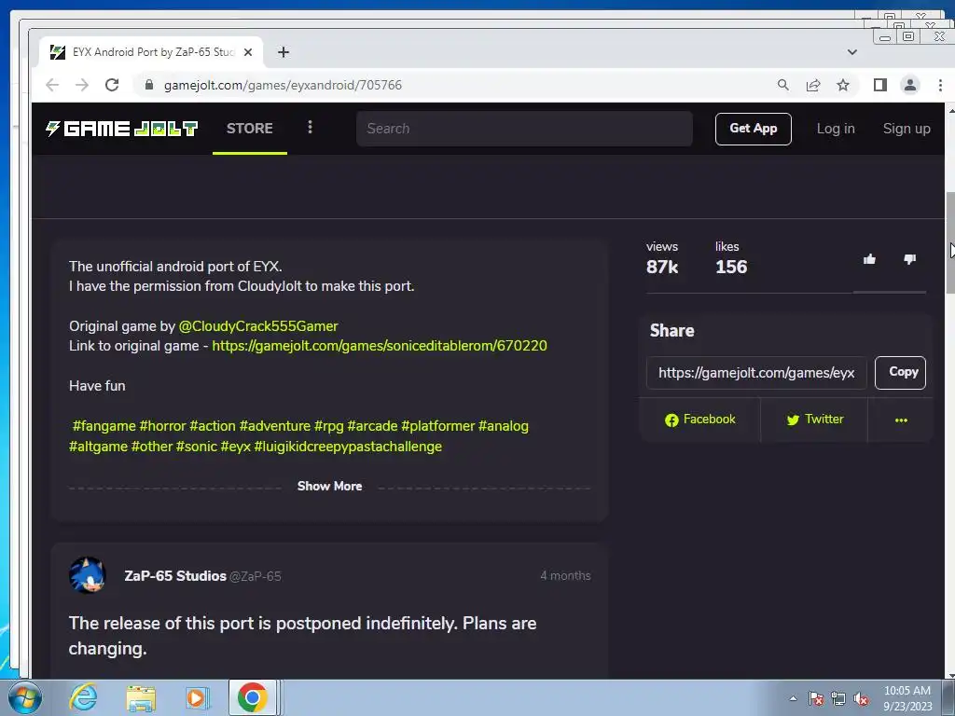Viewport: 955px width, 716px height.
Task: Reload the Game Jolt page
Action: pos(112,85)
